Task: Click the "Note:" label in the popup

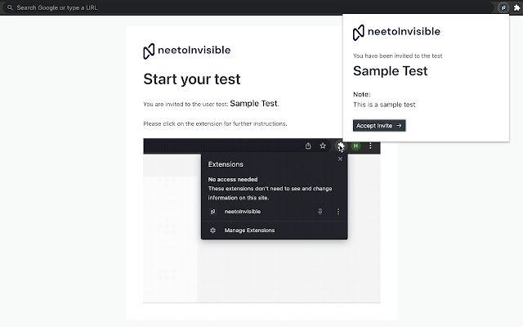Action: coord(361,95)
